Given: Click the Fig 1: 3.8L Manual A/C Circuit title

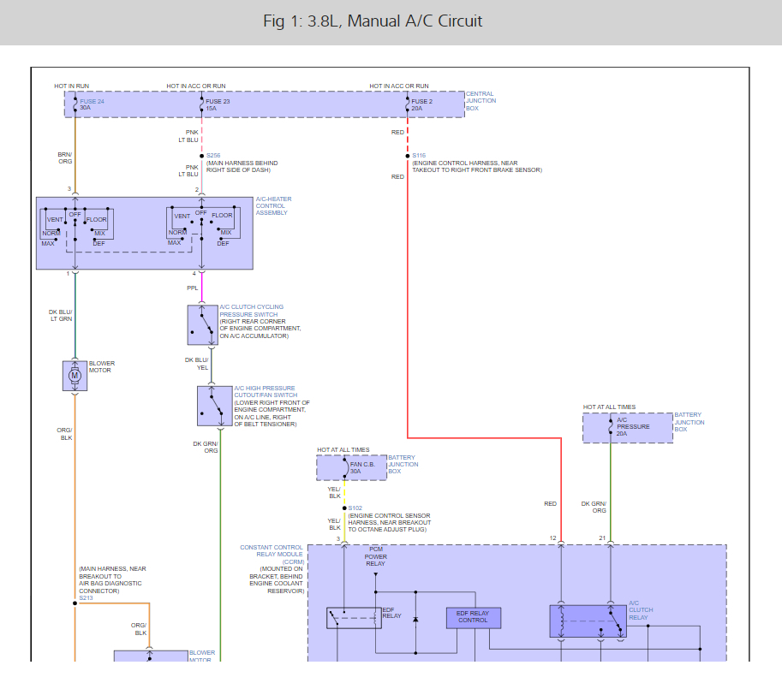Looking at the screenshot, I should click(374, 21).
